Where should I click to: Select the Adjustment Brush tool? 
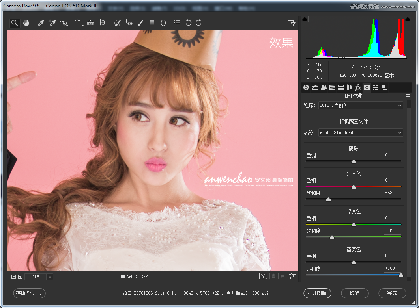(x=140, y=22)
